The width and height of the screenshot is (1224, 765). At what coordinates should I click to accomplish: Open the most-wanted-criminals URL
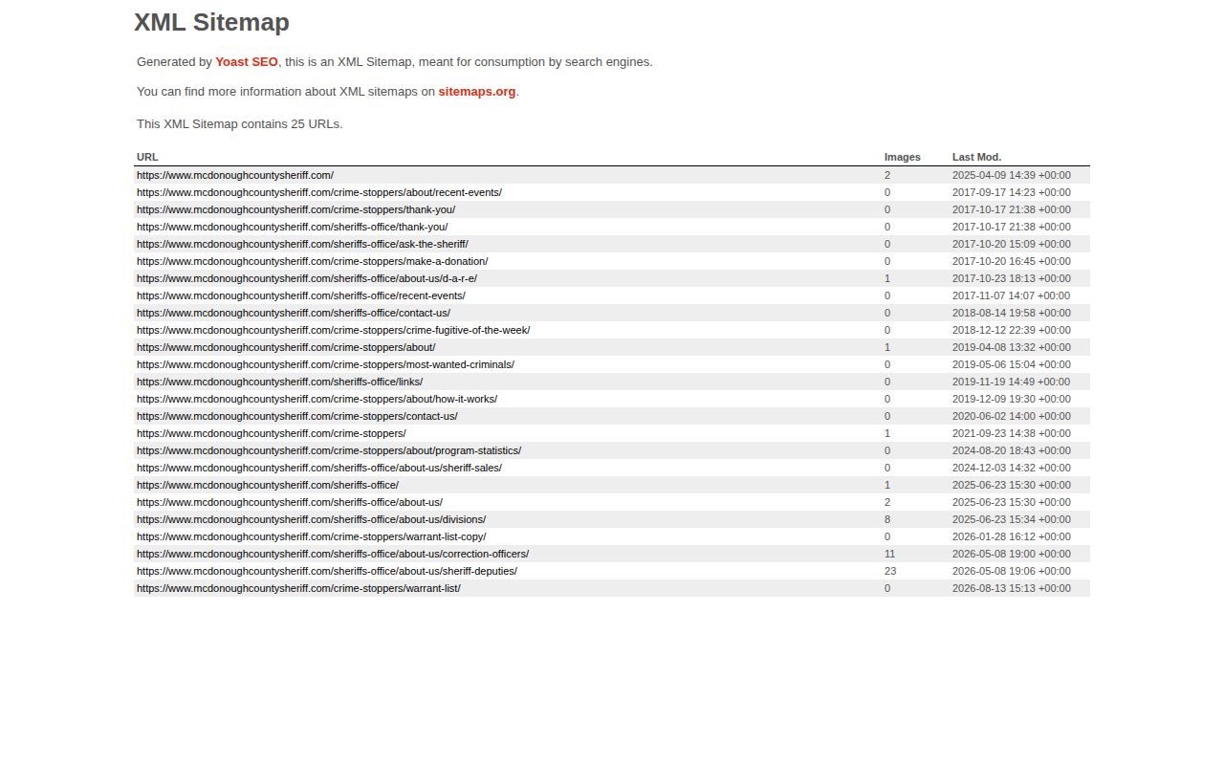pyautogui.click(x=325, y=364)
